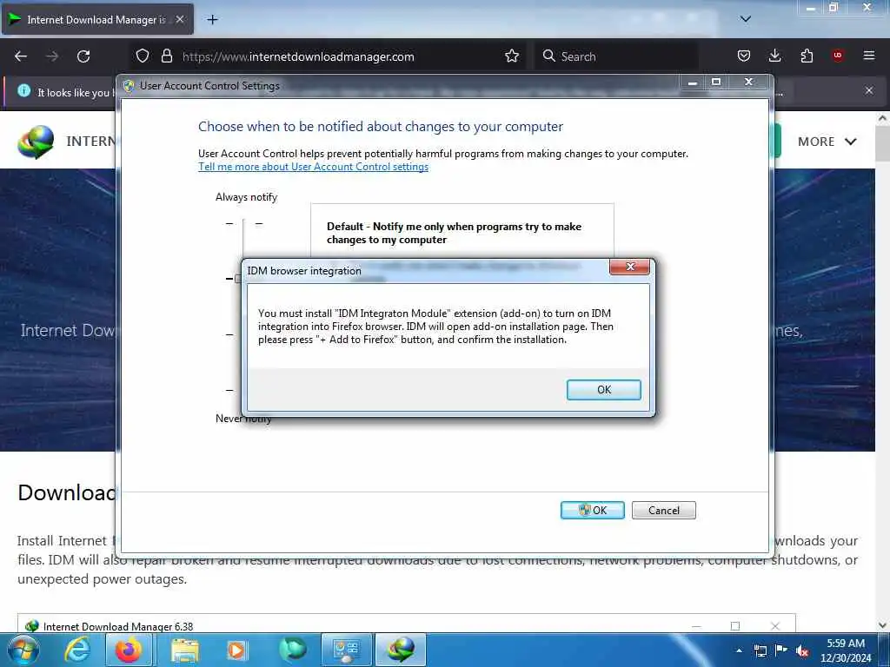Click the page vertical scrollbar up arrow
Screen dimensions: 890x667
click(x=882, y=118)
